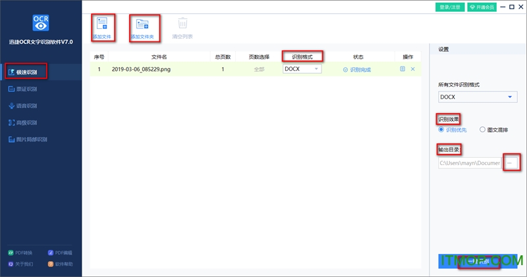527x277 pixels.
Task: Open the 关于我们 link
Action: [x=20, y=264]
